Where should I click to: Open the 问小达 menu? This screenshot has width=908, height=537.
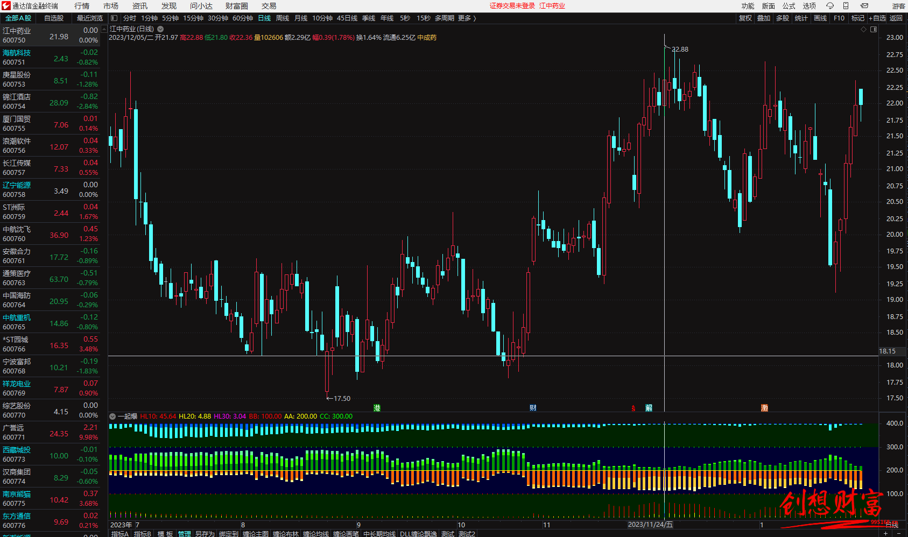pyautogui.click(x=201, y=6)
